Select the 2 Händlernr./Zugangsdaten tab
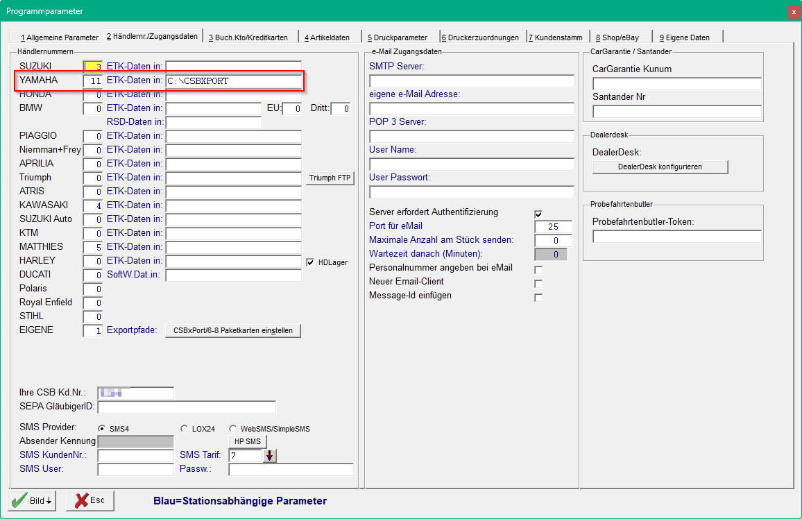The width and height of the screenshot is (802, 519). [x=153, y=36]
